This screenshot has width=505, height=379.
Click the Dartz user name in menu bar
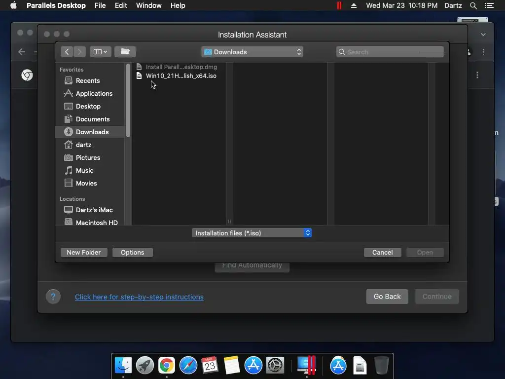453,5
